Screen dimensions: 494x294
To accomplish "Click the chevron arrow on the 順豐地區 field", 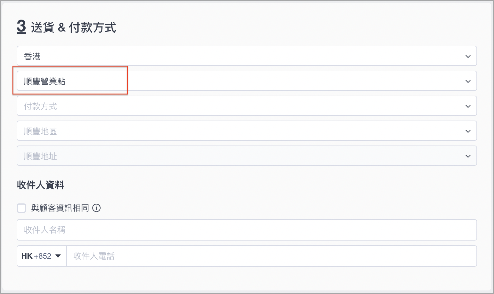I will coord(468,131).
